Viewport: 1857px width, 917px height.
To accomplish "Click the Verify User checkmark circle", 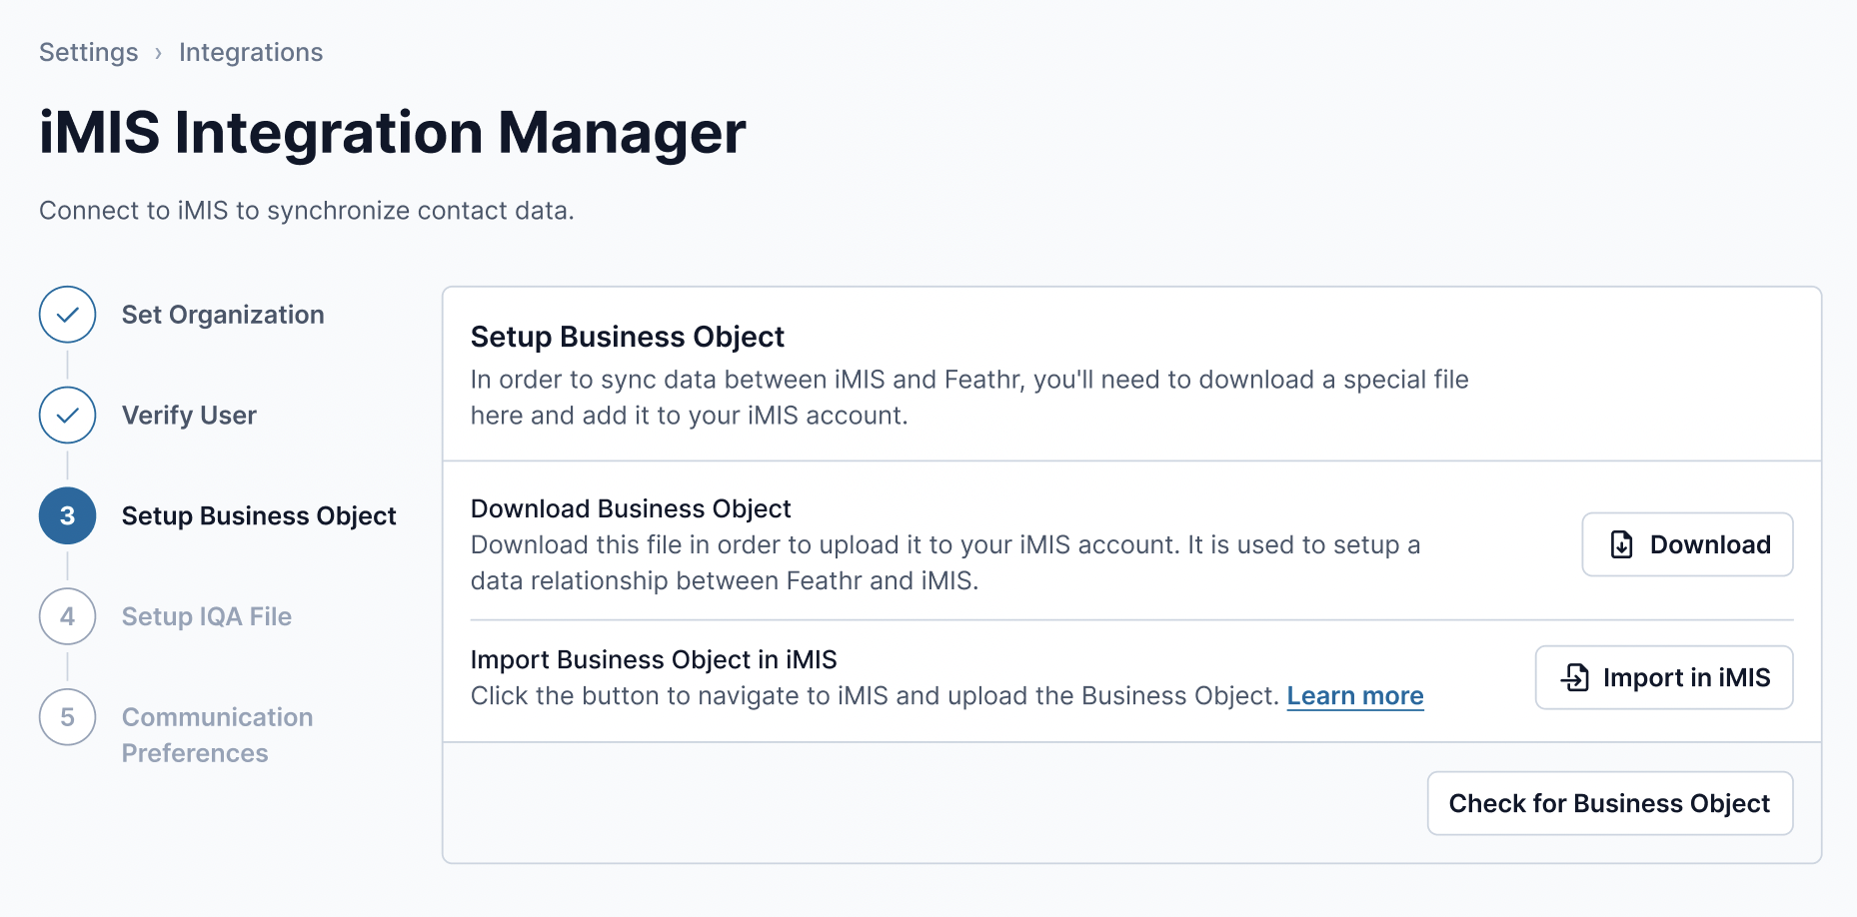I will coord(67,416).
